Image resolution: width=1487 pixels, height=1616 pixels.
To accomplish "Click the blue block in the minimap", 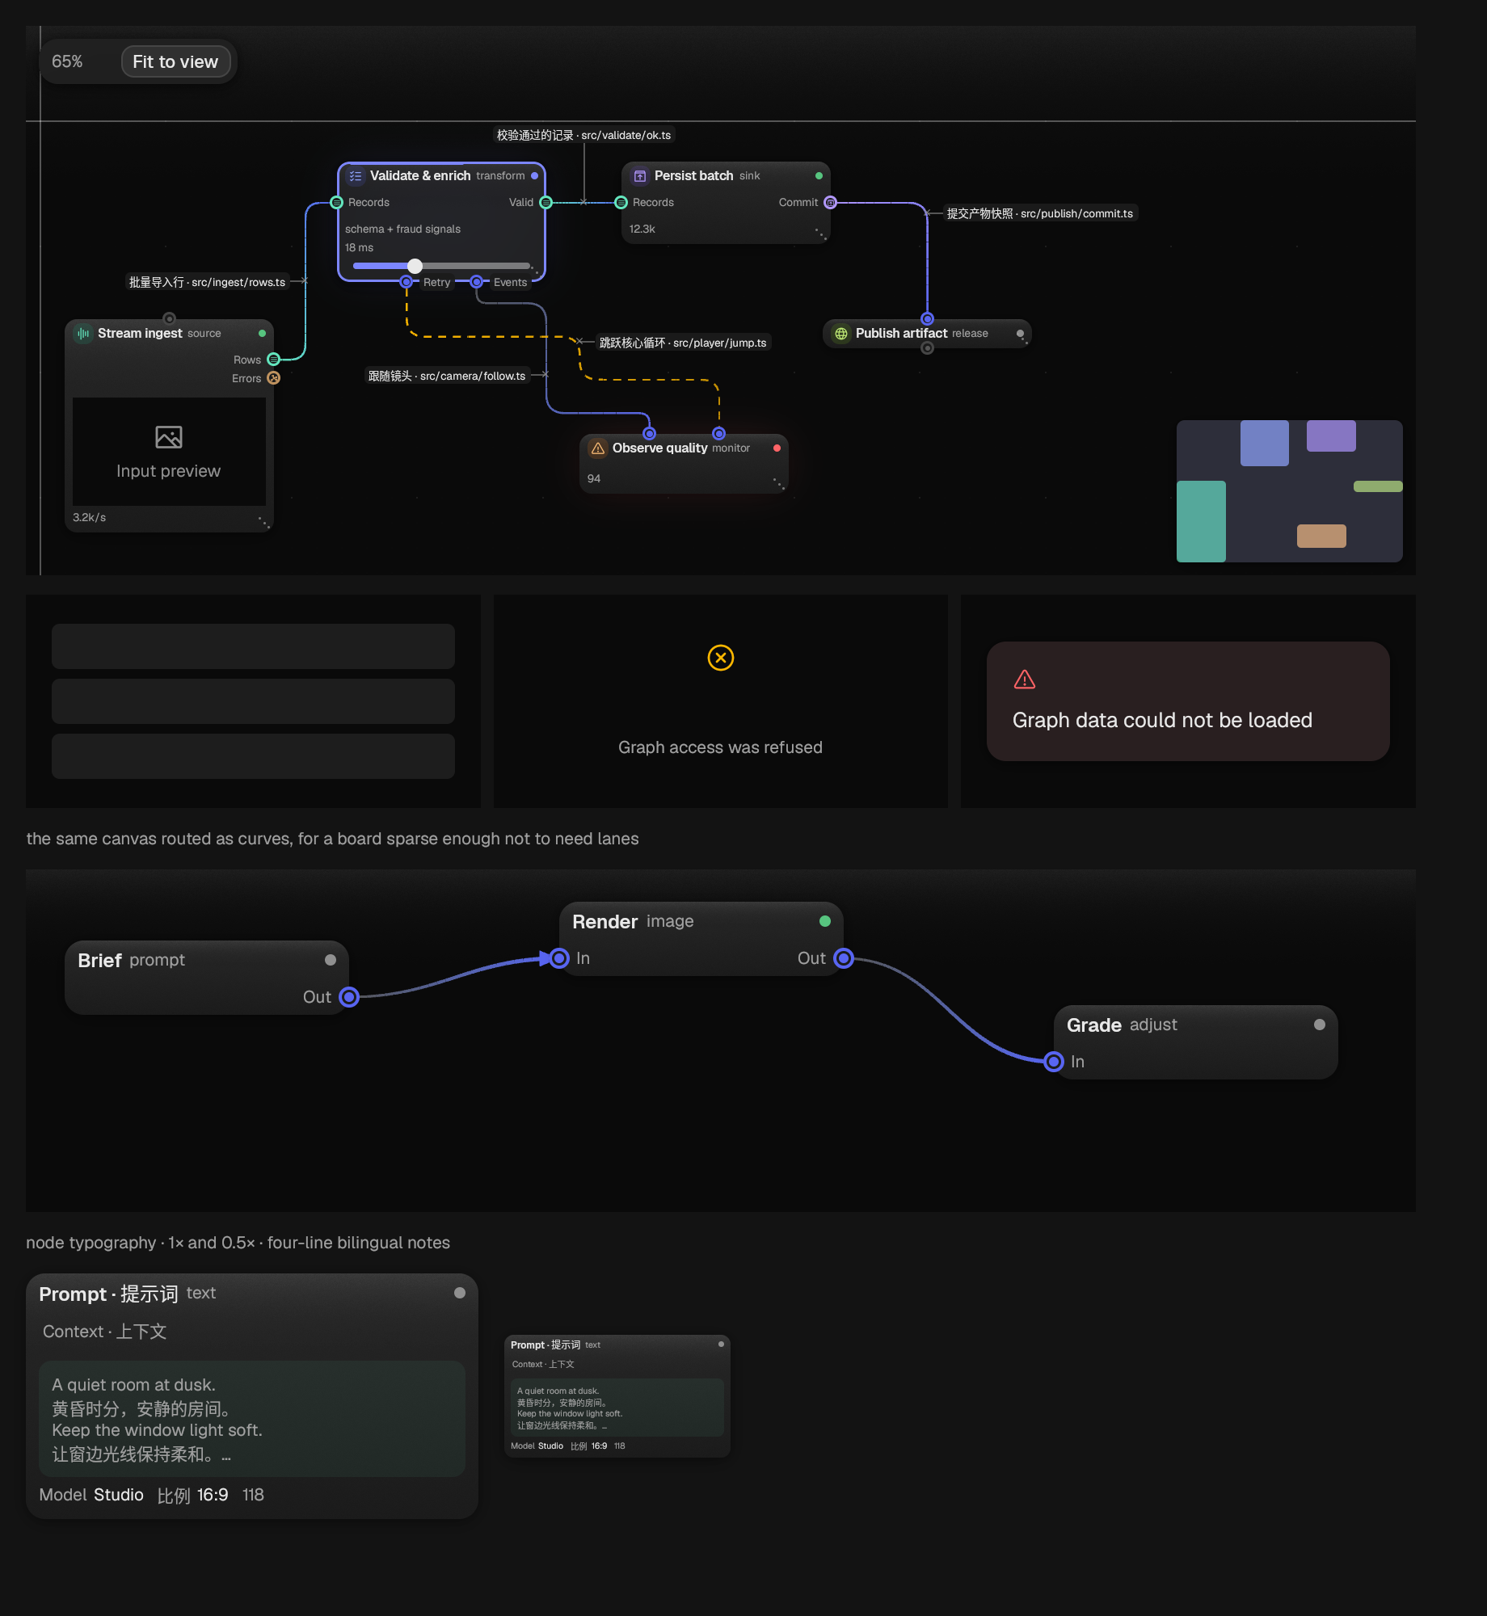I will click(1265, 443).
